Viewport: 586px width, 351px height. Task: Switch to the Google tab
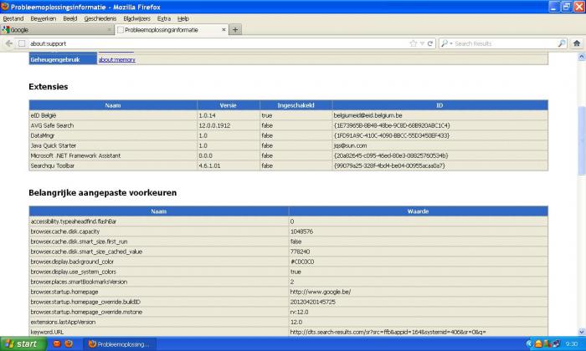point(50,29)
